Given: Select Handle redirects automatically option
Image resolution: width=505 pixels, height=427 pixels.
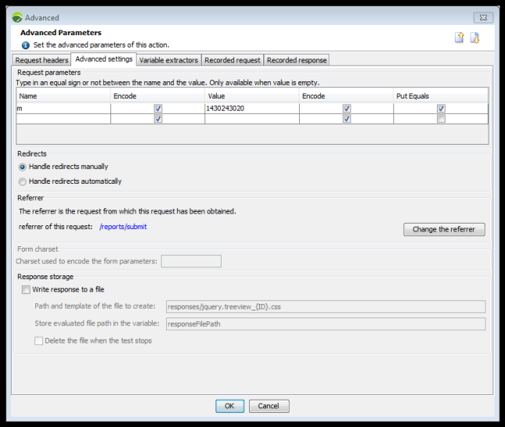Looking at the screenshot, I should pyautogui.click(x=22, y=181).
